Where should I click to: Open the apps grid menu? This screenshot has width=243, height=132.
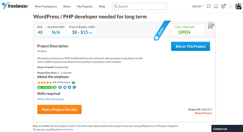click(x=231, y=6)
